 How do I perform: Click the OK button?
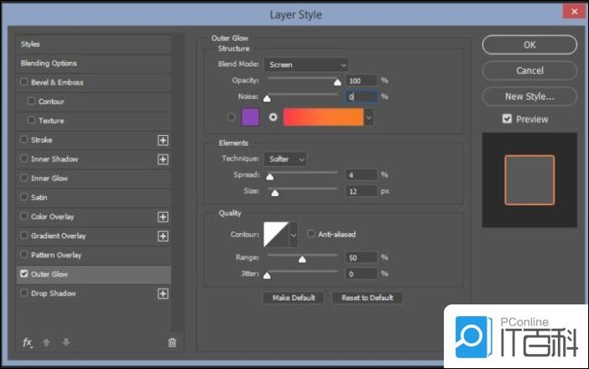point(529,44)
